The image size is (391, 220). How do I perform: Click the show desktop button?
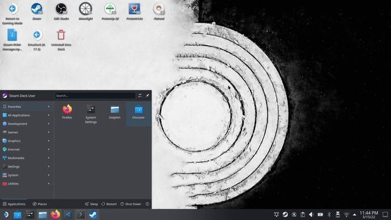point(386,215)
